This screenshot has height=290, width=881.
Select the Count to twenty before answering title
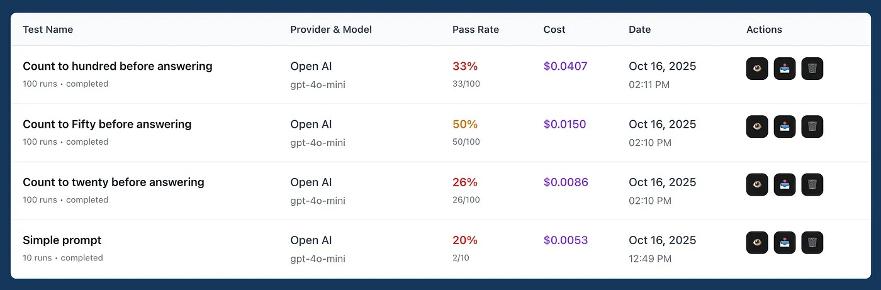click(113, 182)
